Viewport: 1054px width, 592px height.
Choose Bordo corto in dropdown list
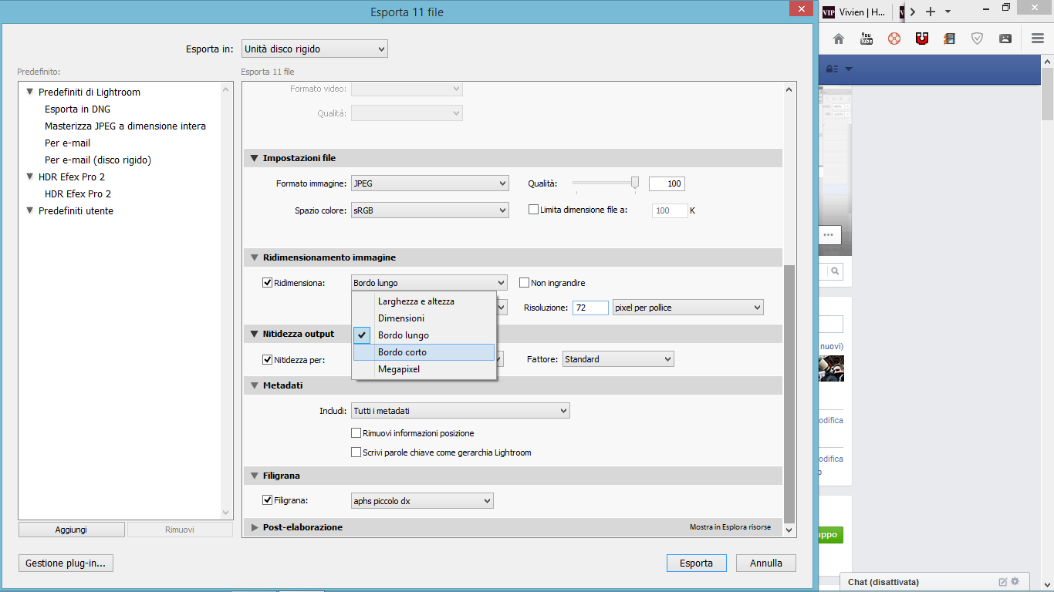424,352
